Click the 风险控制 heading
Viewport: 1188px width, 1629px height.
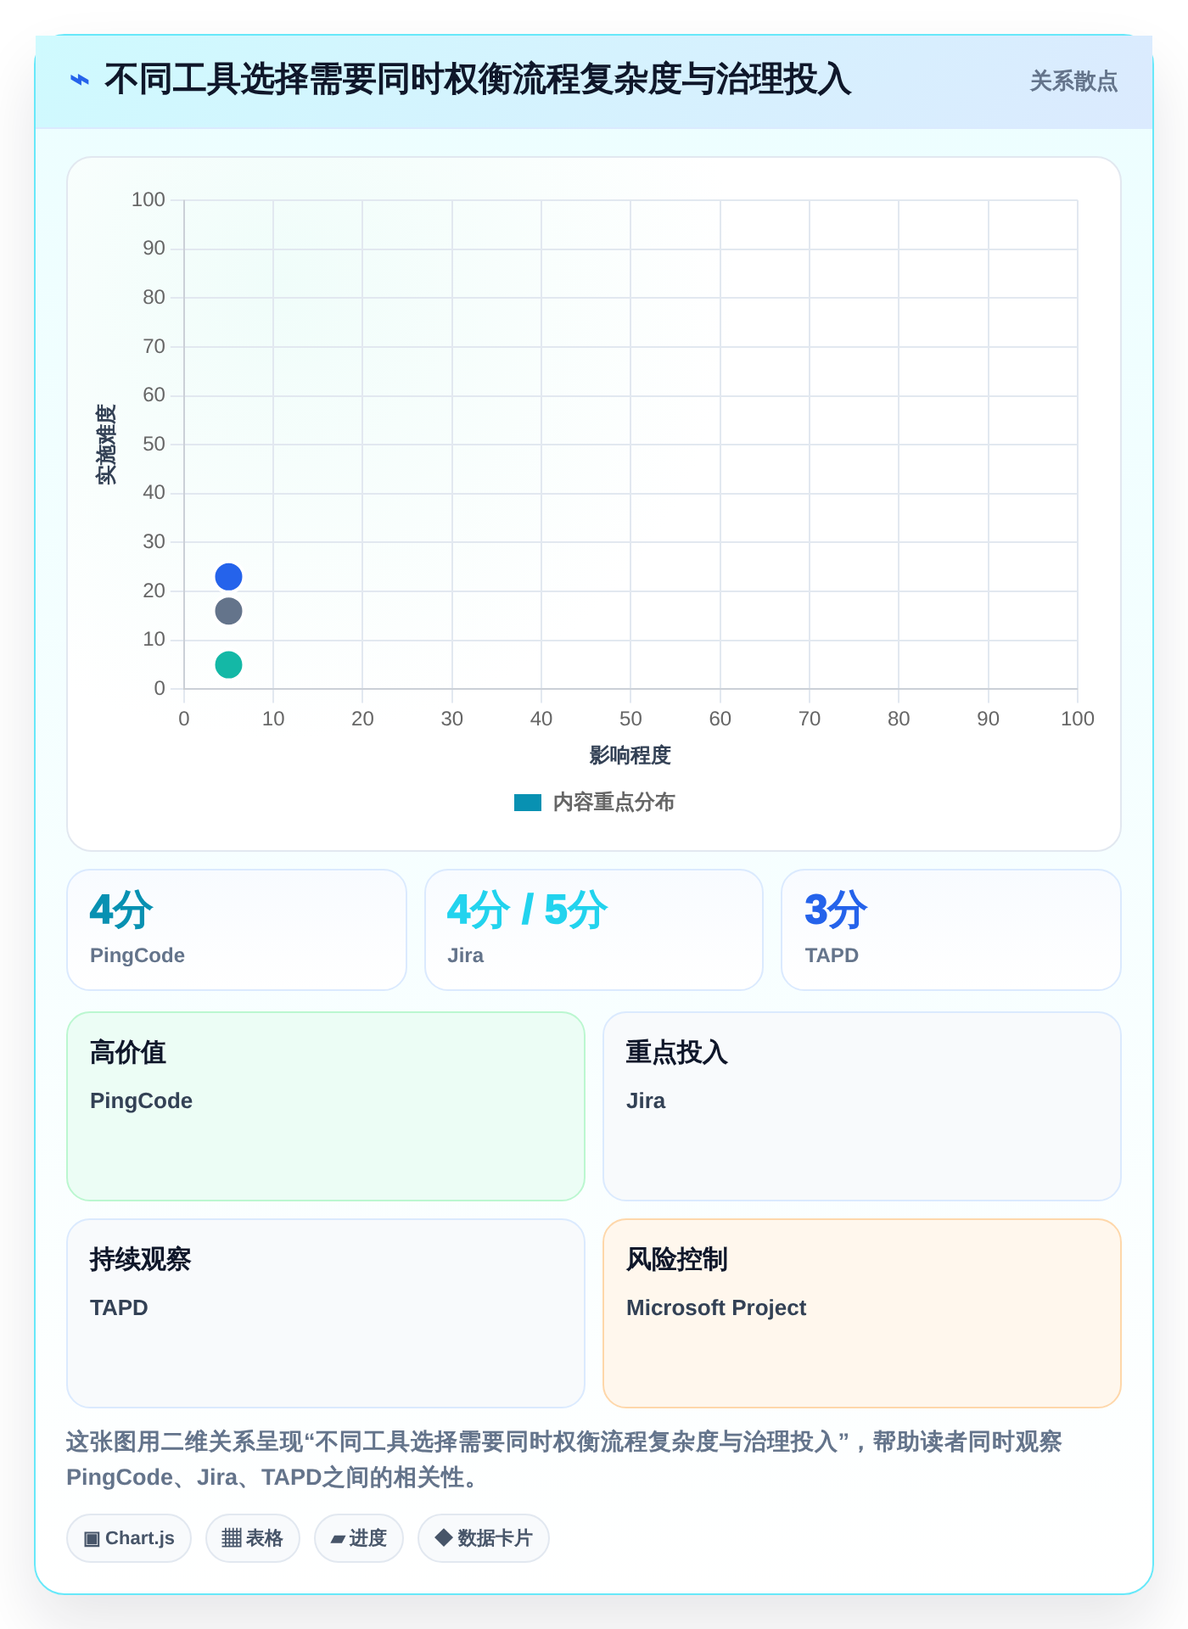677,1259
